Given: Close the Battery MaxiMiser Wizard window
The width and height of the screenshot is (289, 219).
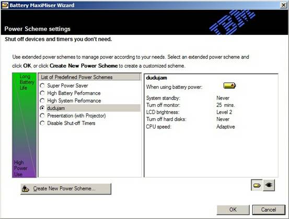Looking at the screenshot, I should click(283, 5).
